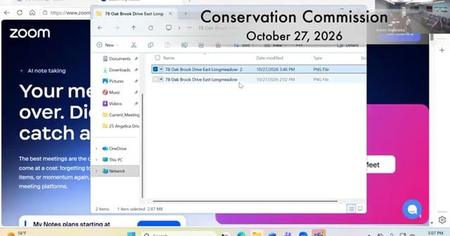Click the 10/27/2026 2:02 PM date cell
Image resolution: width=450 pixels, height=236 pixels.
(276, 79)
